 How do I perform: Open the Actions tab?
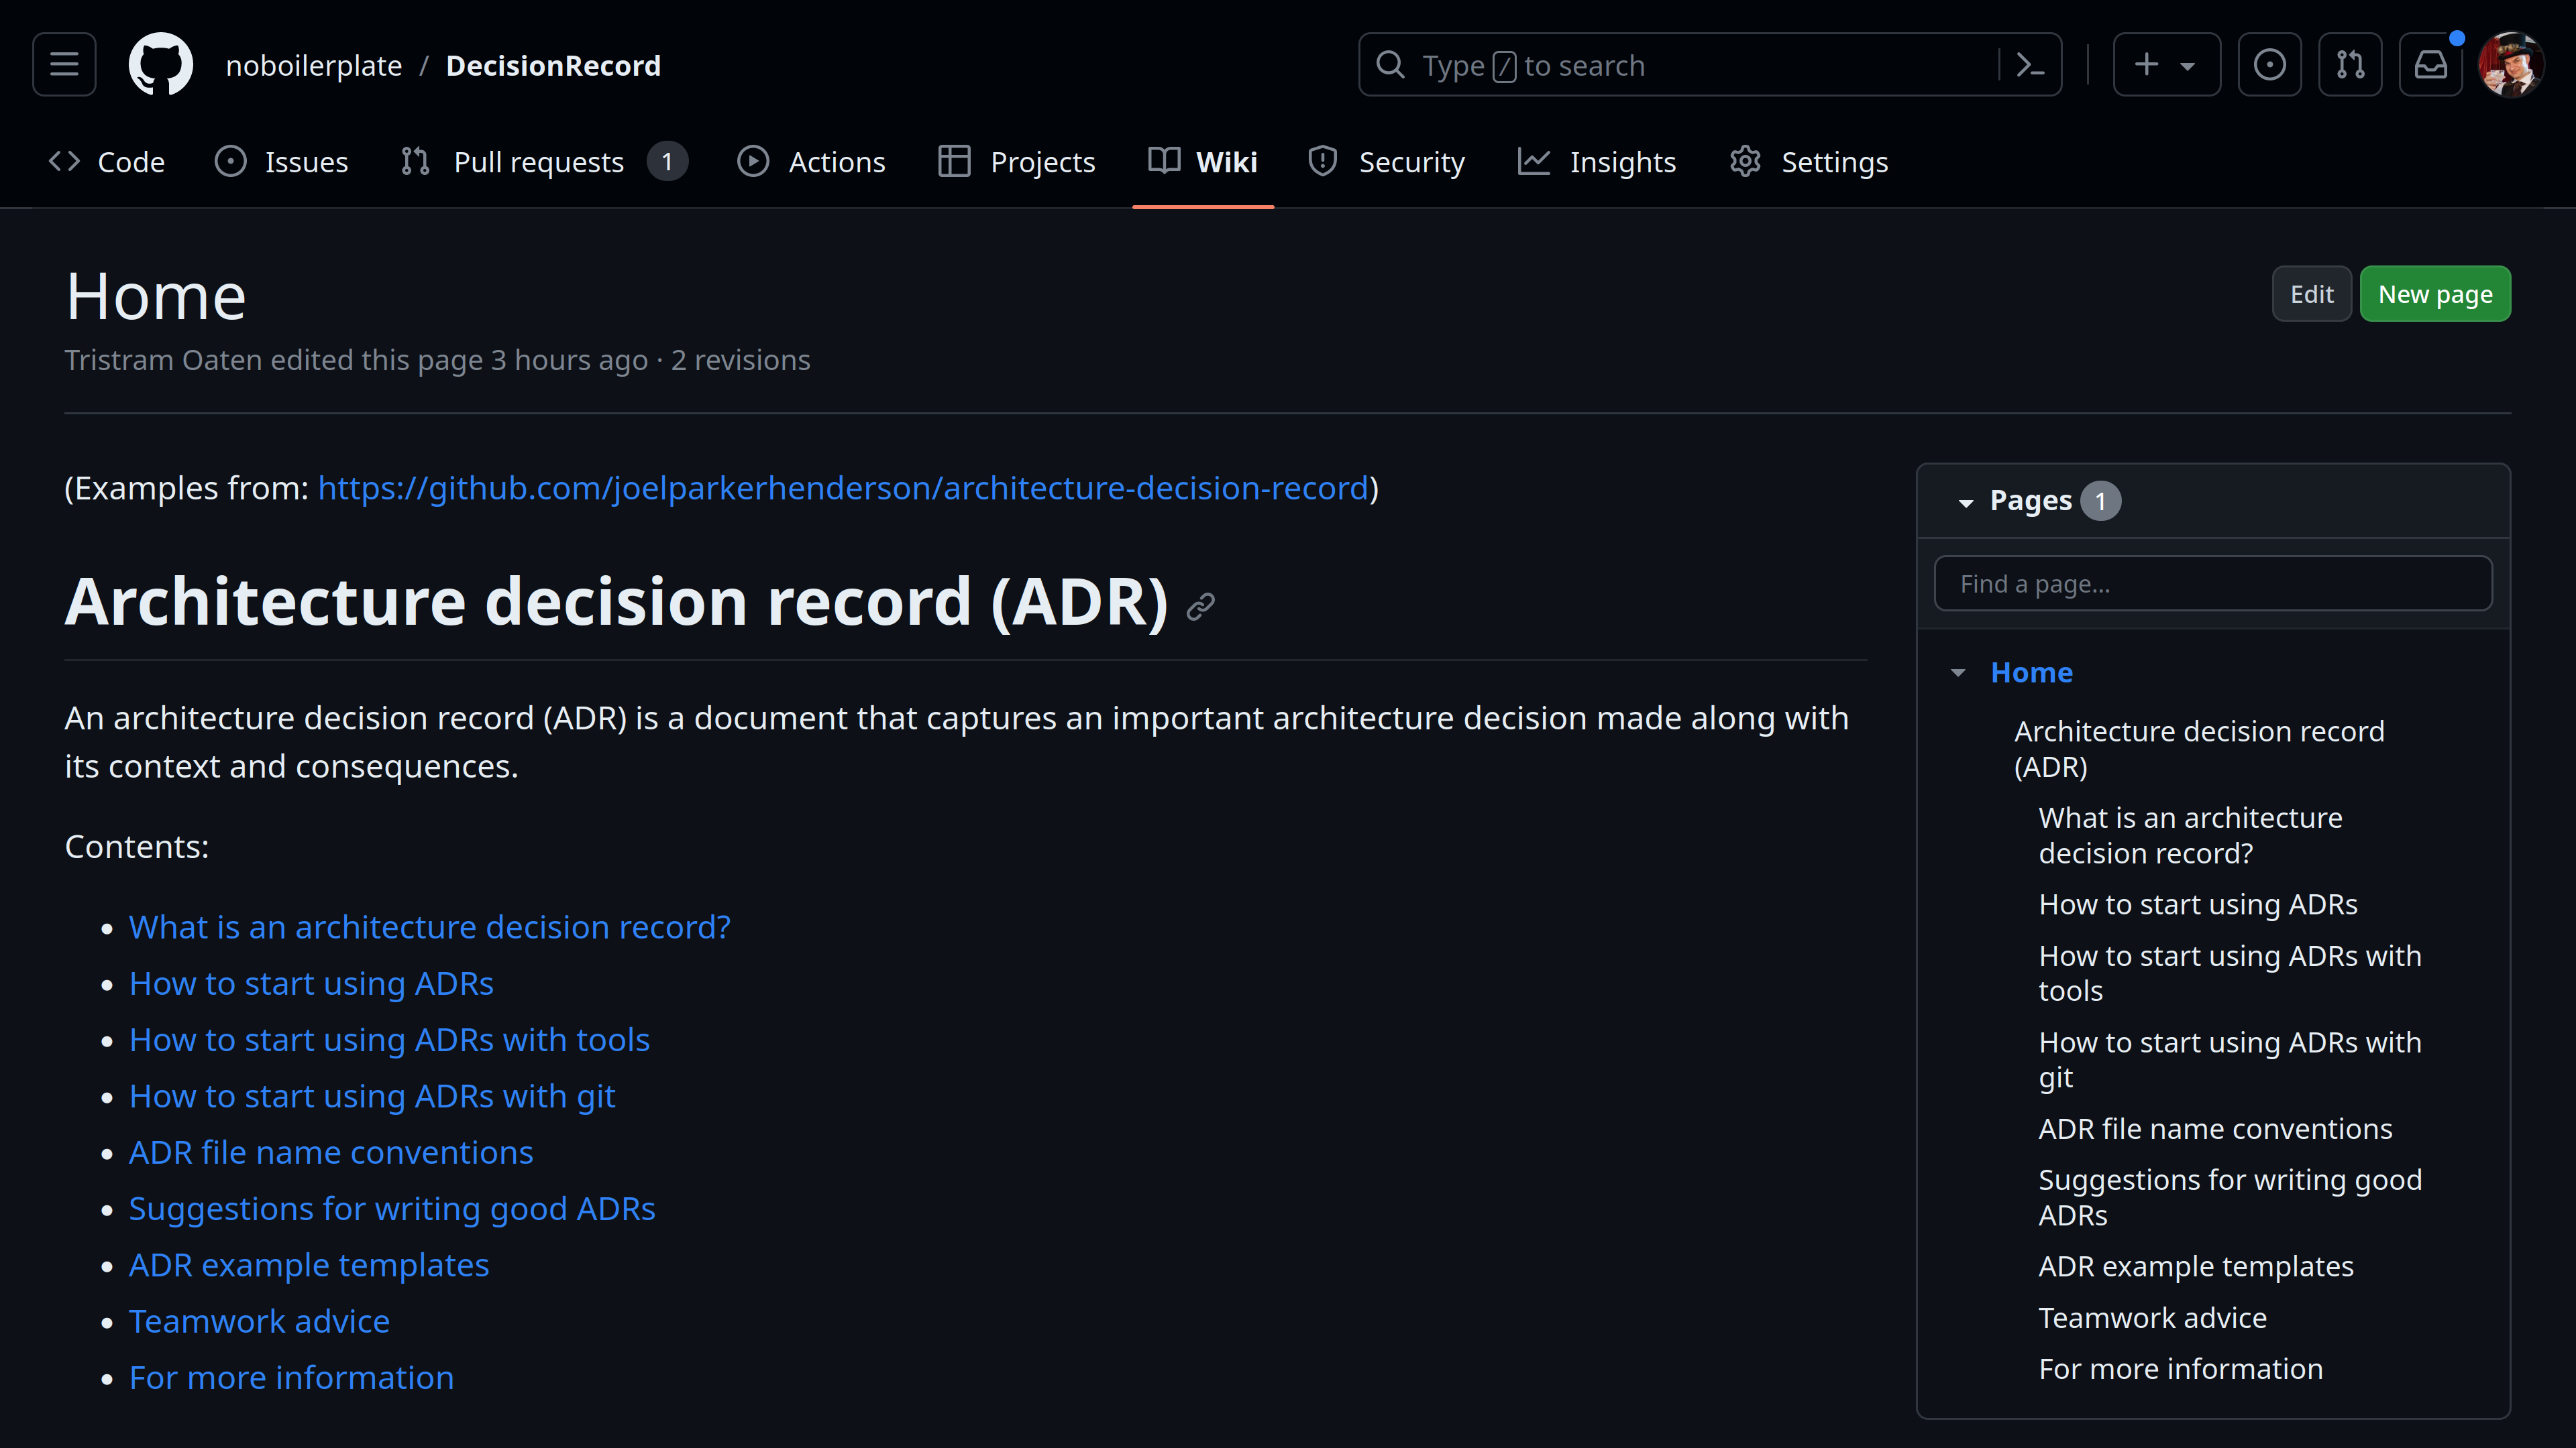(811, 162)
